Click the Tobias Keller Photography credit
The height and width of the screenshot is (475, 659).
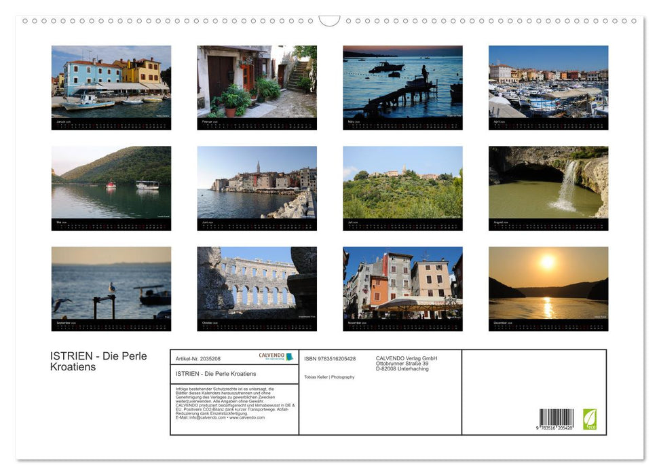point(328,377)
